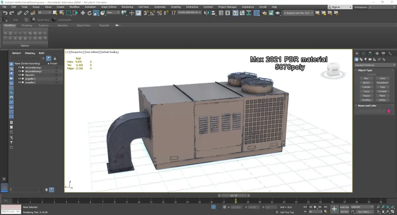397x215 pixels.
Task: Select Plane001 in the scene explorer
Action: tap(30, 75)
